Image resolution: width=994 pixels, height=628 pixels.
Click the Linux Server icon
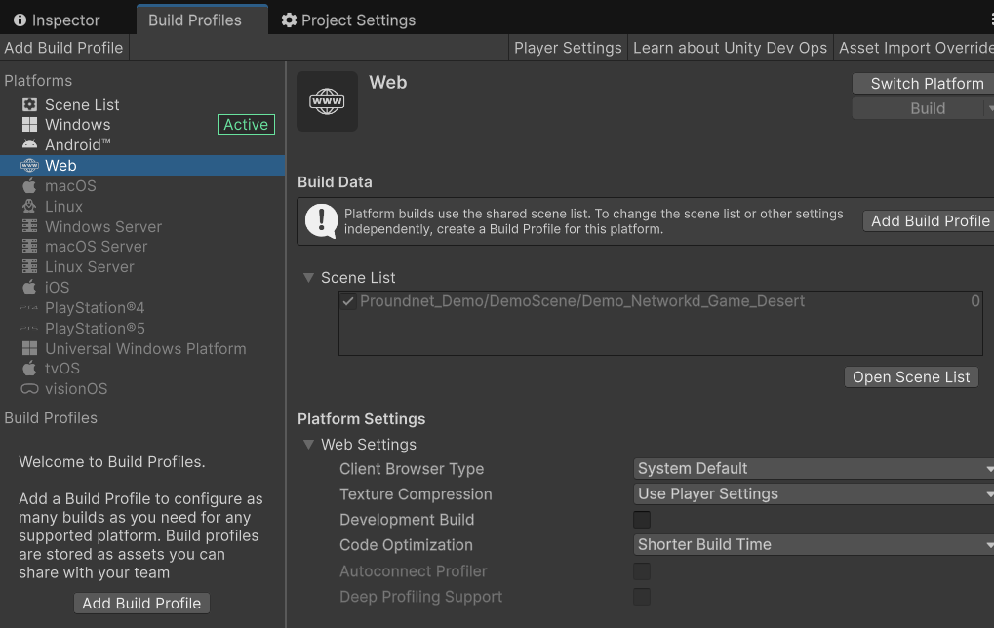29,267
